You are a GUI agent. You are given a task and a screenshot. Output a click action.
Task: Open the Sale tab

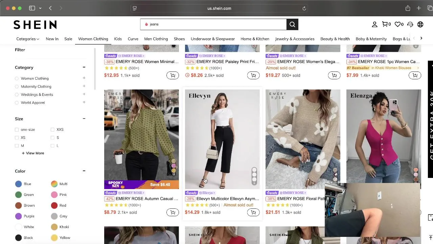pos(68,39)
